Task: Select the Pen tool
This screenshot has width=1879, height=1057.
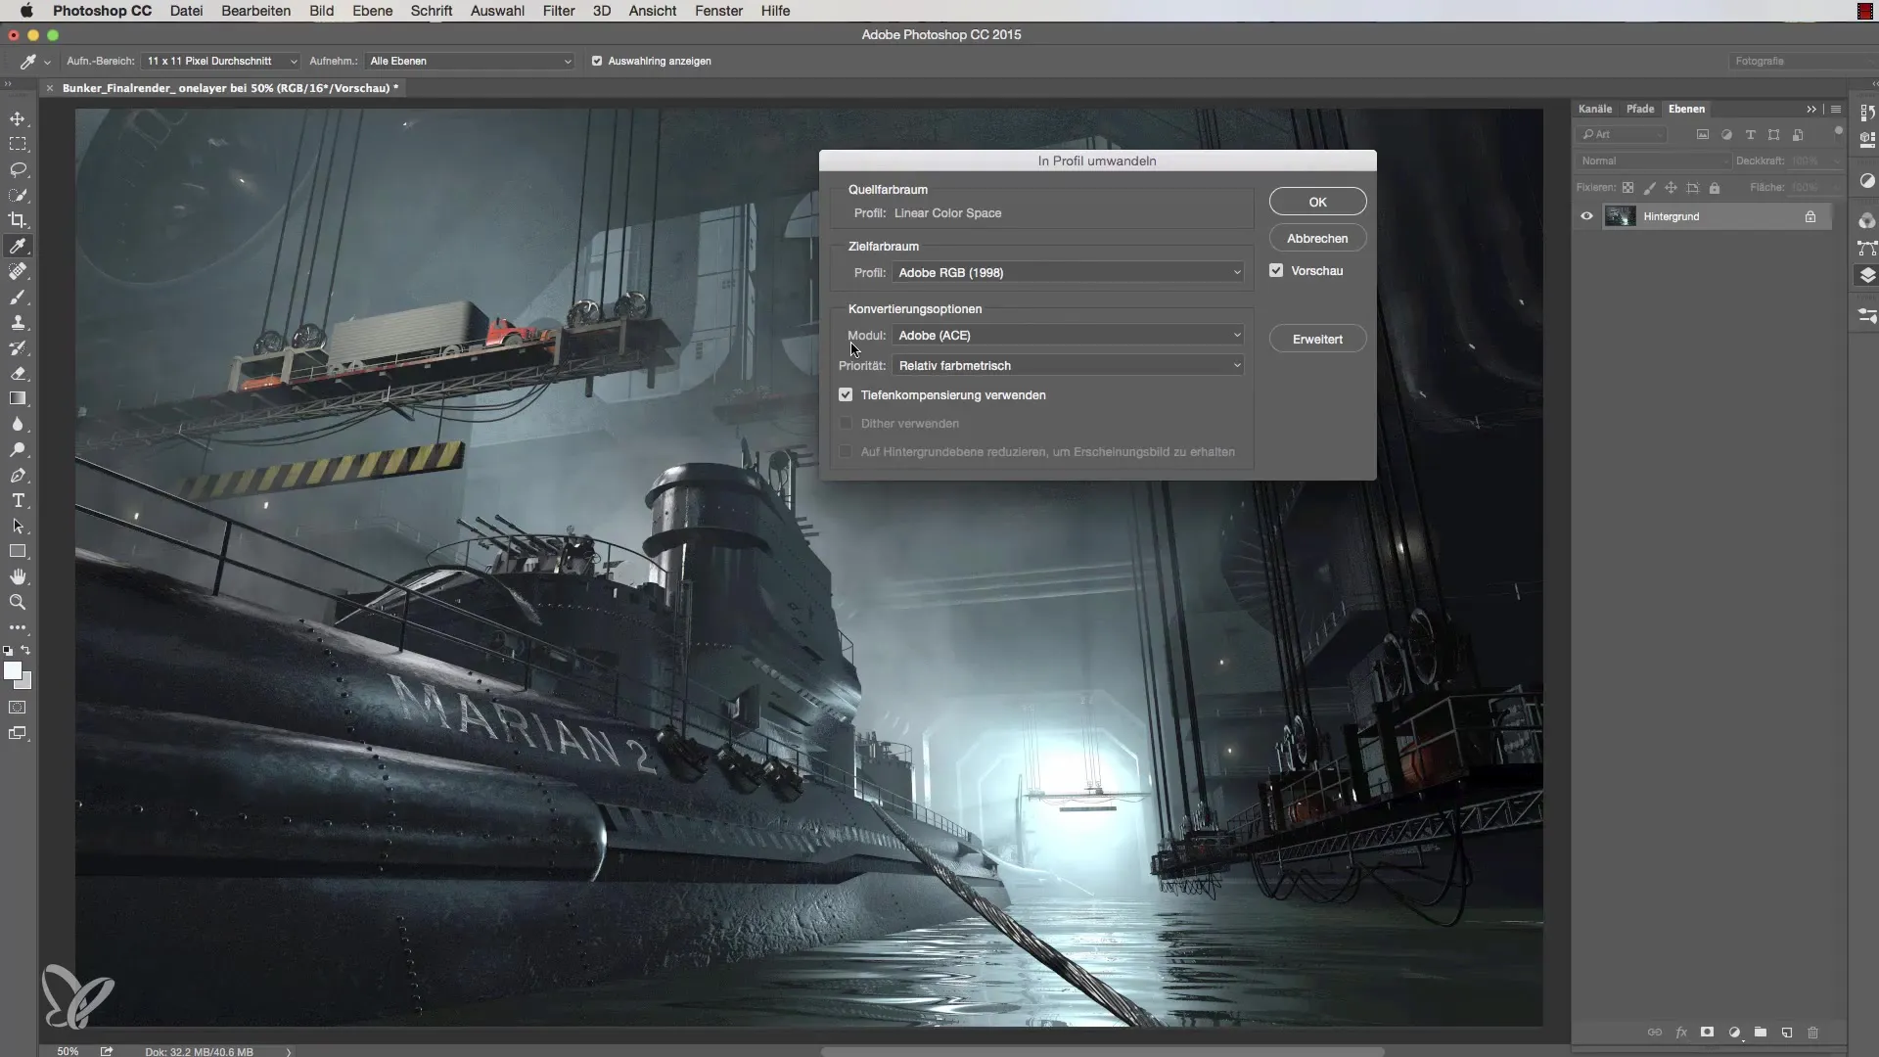Action: tap(18, 475)
